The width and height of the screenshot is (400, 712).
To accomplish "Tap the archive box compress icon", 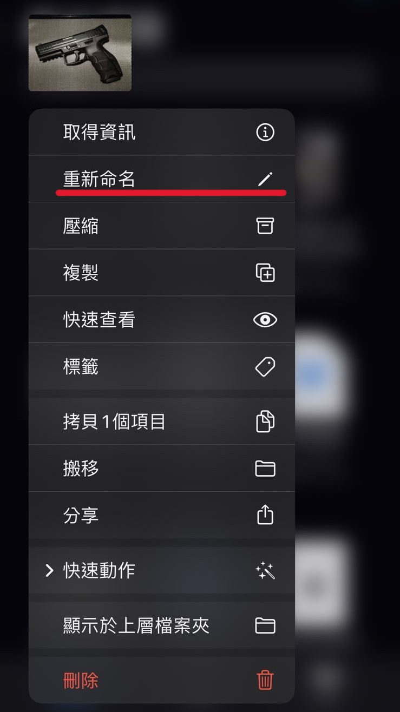I will pos(265,226).
